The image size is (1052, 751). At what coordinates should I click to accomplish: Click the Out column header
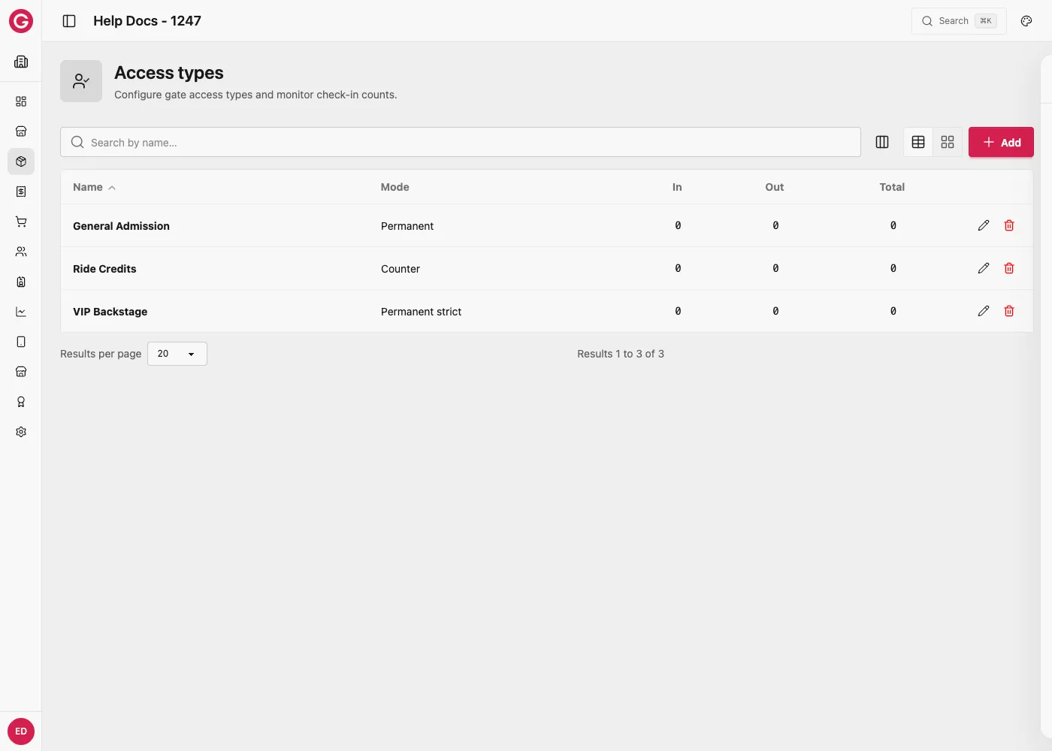pos(775,187)
